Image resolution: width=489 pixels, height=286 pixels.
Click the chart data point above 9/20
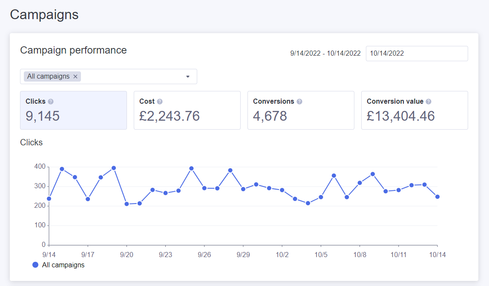[x=127, y=204]
